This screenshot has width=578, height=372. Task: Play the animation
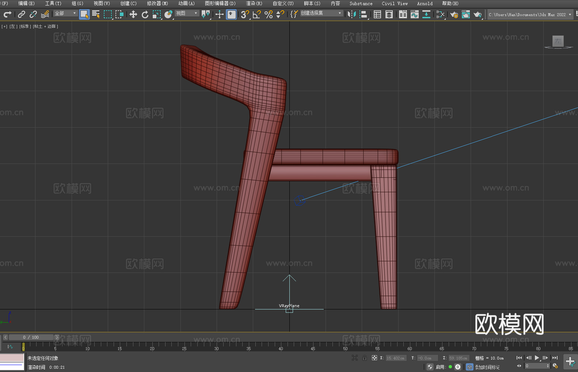point(537,358)
